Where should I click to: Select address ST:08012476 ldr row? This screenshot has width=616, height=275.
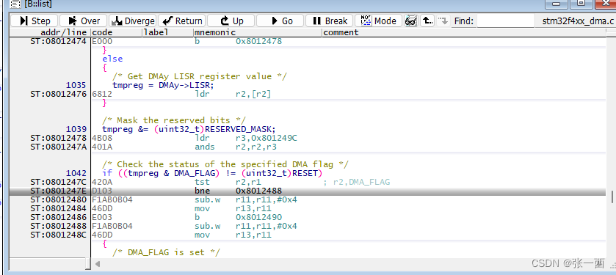(x=308, y=94)
